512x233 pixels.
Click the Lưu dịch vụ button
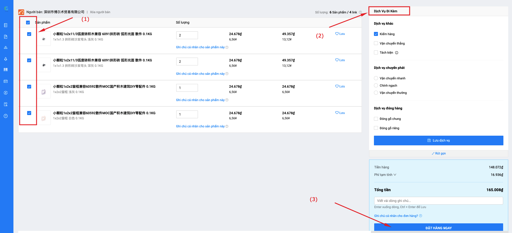point(438,140)
